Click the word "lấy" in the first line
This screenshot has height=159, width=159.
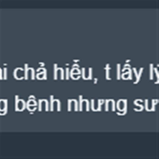tap(130, 72)
